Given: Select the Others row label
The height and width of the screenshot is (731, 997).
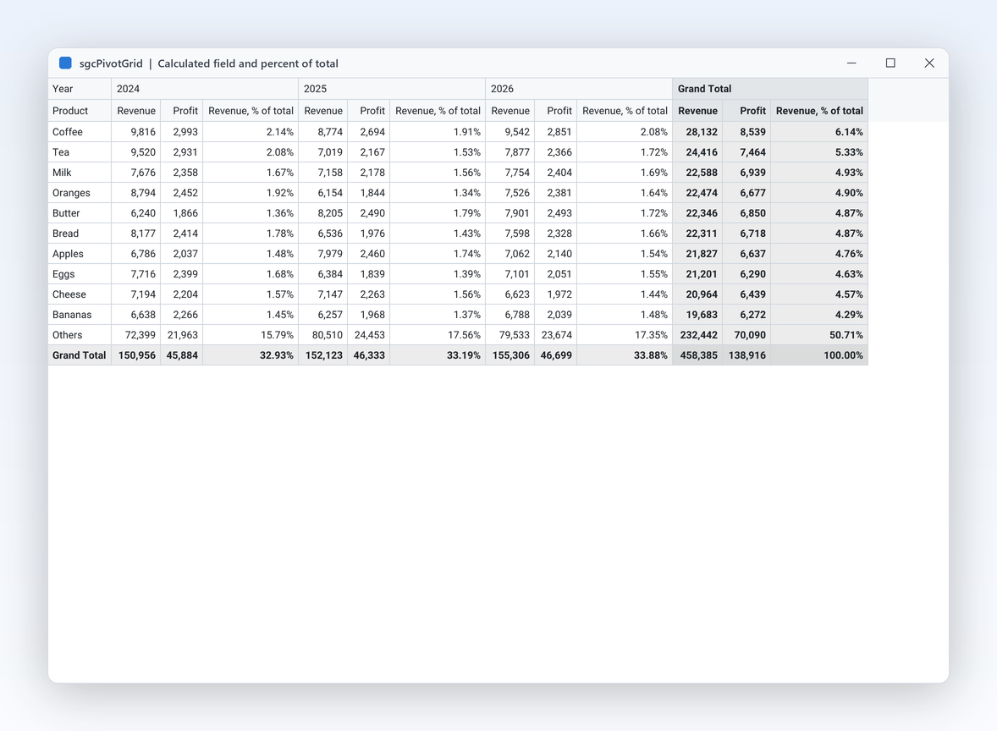Looking at the screenshot, I should (x=80, y=335).
